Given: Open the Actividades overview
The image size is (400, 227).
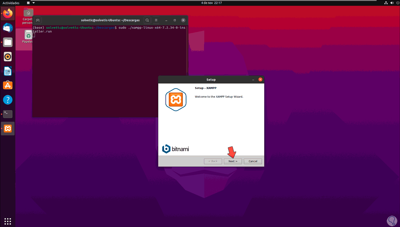Looking at the screenshot, I should pos(11,3).
